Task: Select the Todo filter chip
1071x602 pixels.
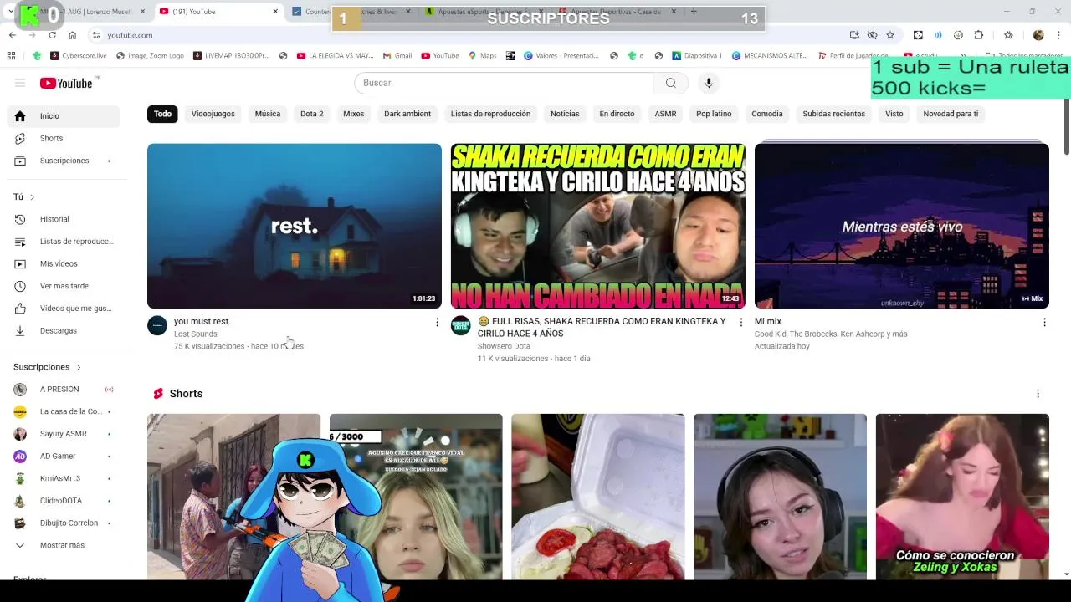Action: [x=163, y=114]
